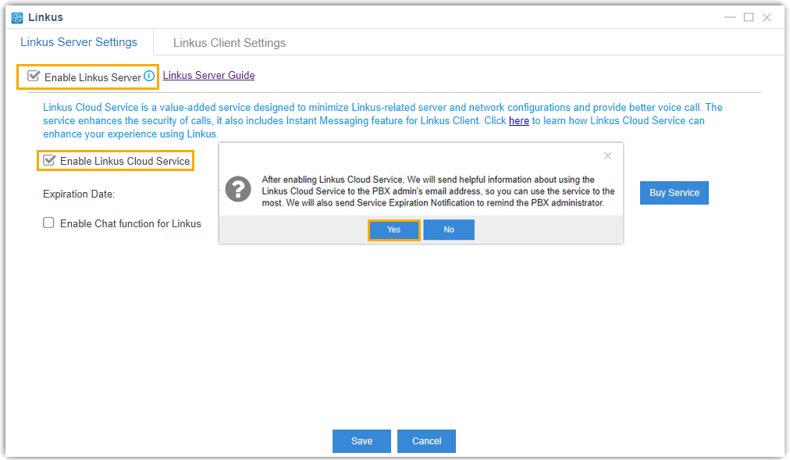Screen dimensions: 790x460
Task: Switch to the Linkus Client Settings tab
Action: (230, 43)
